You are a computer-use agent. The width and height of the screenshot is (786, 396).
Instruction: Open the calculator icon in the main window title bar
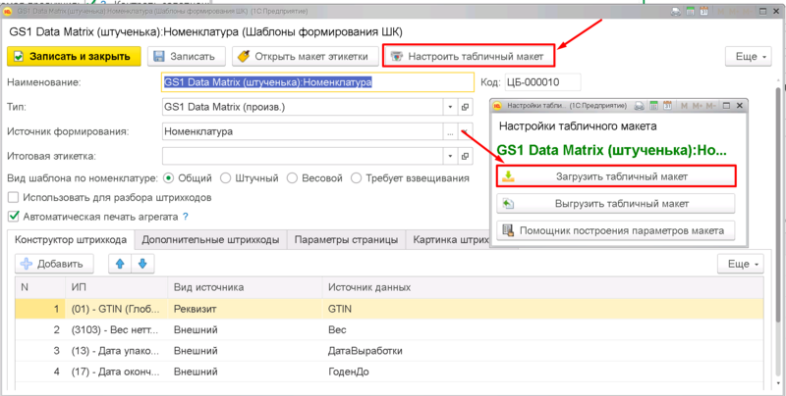click(691, 11)
